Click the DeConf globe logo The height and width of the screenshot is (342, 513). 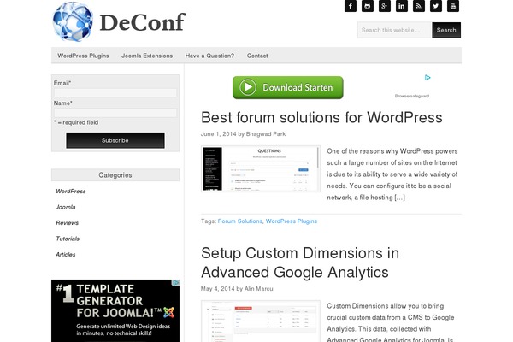point(73,22)
